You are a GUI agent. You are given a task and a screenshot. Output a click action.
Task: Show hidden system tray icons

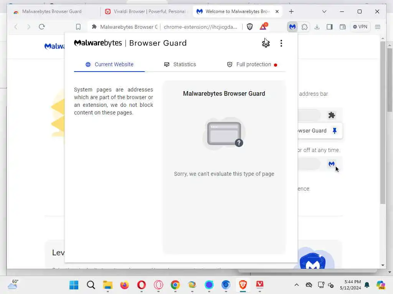[297, 285]
